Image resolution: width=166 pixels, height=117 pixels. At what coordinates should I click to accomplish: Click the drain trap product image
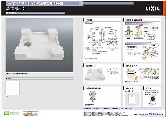(x=131, y=74)
